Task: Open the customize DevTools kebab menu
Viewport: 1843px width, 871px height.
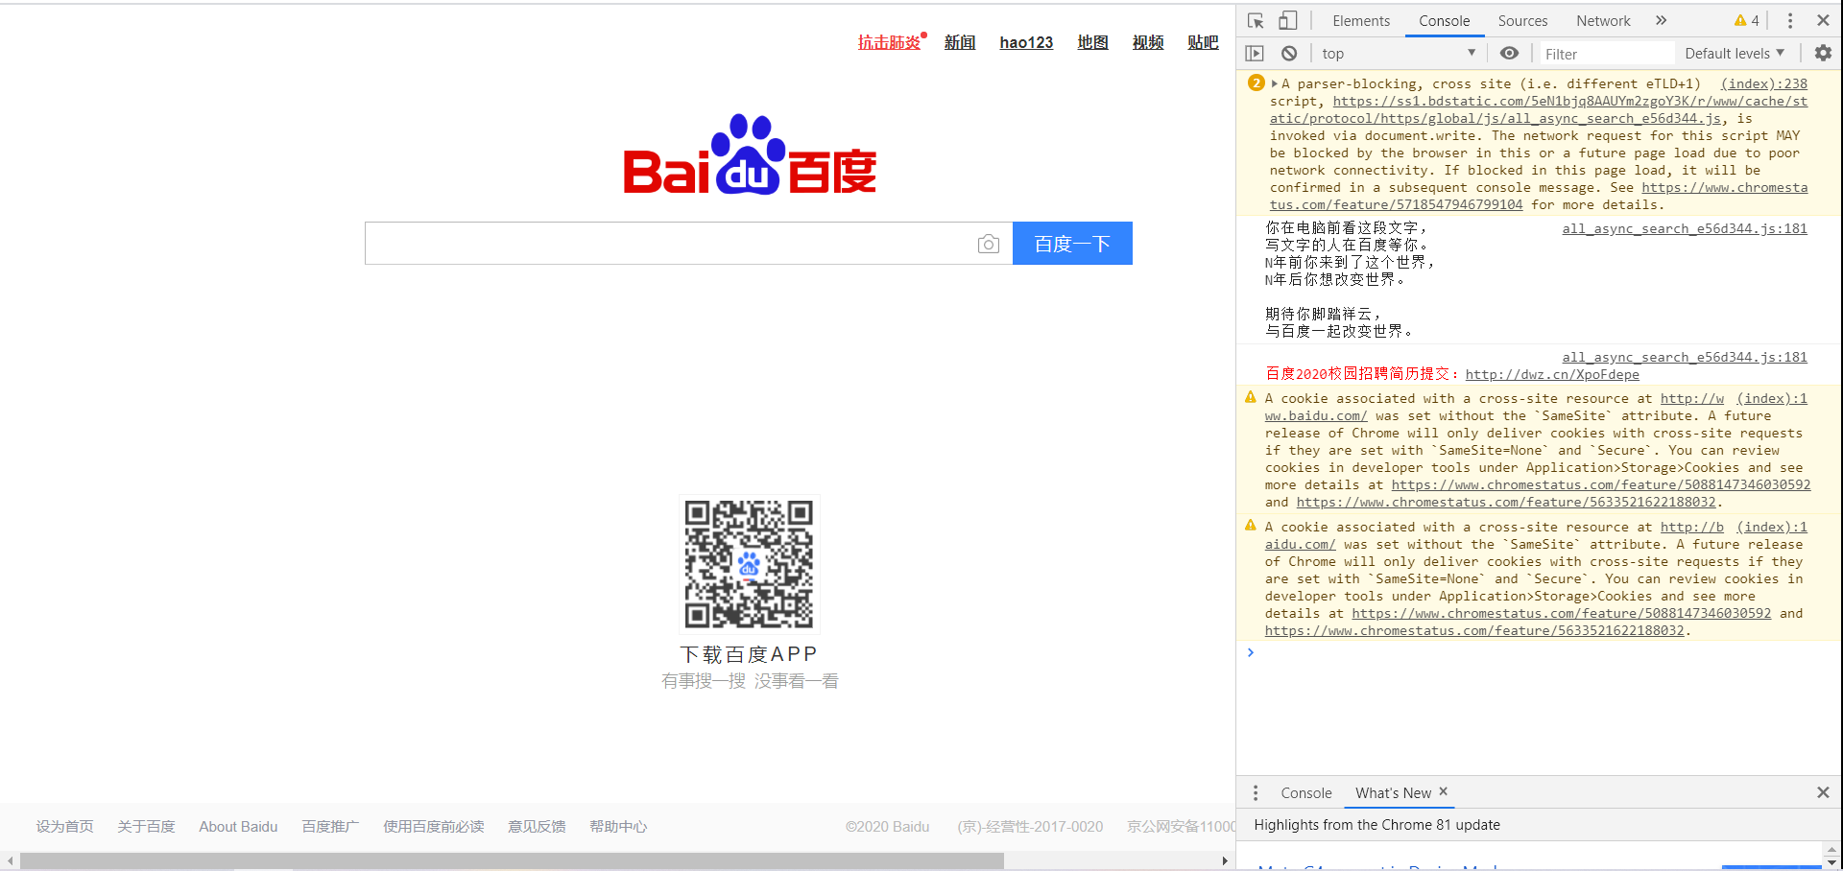Action: coord(1789,19)
